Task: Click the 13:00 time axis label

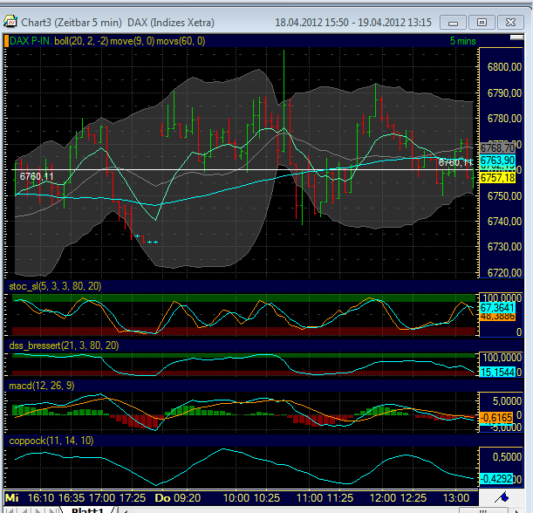Action: tap(456, 498)
